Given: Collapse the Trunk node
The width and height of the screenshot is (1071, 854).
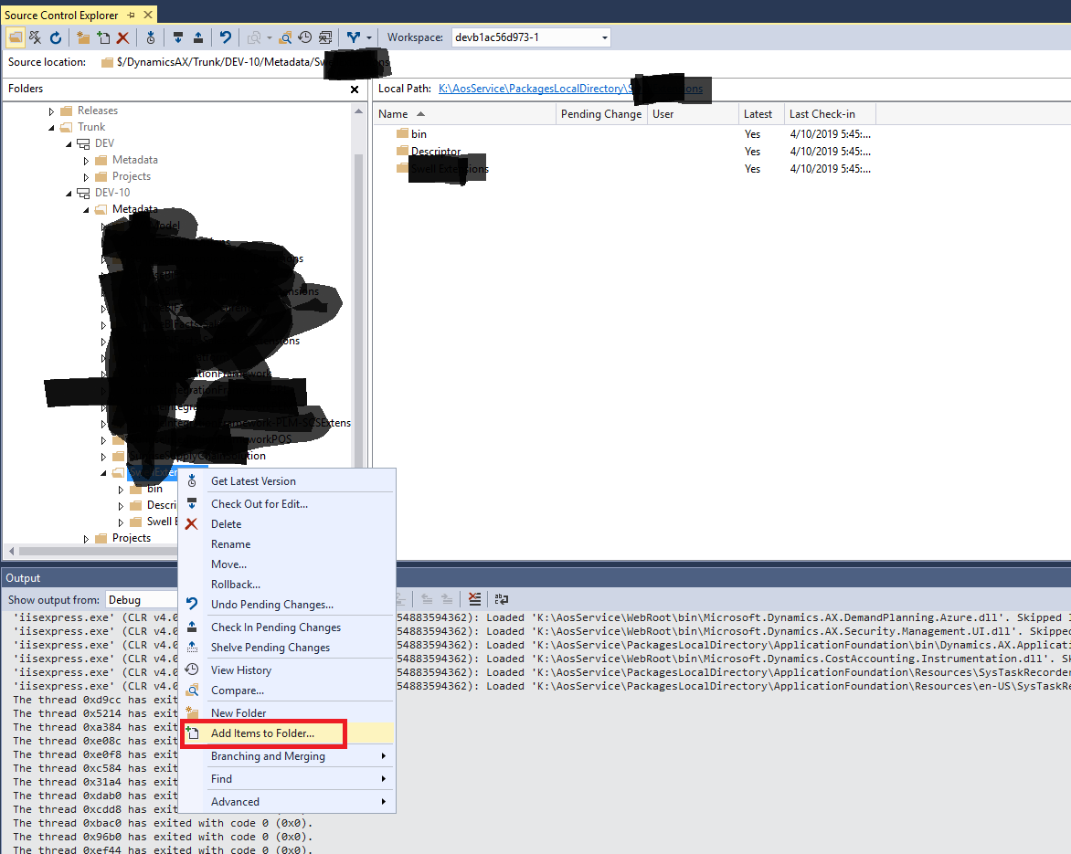Looking at the screenshot, I should click(x=52, y=127).
